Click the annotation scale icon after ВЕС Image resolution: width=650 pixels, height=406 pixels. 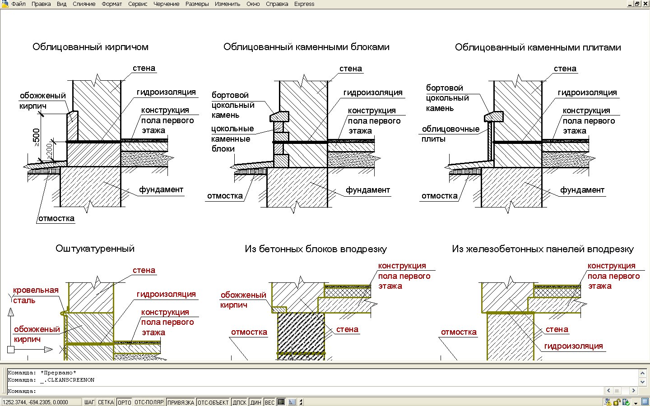(292, 402)
